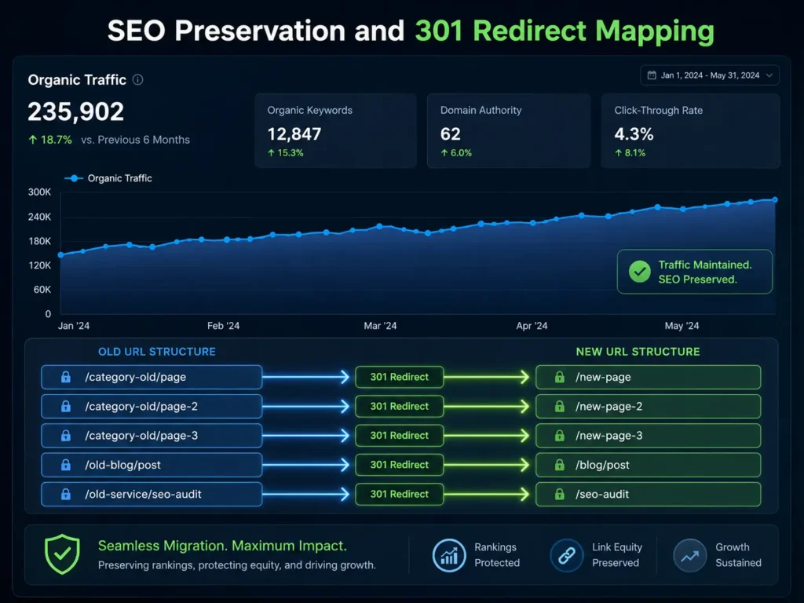Image resolution: width=804 pixels, height=603 pixels.
Task: Click the lock icon on /new-page-3
Action: pyautogui.click(x=559, y=435)
